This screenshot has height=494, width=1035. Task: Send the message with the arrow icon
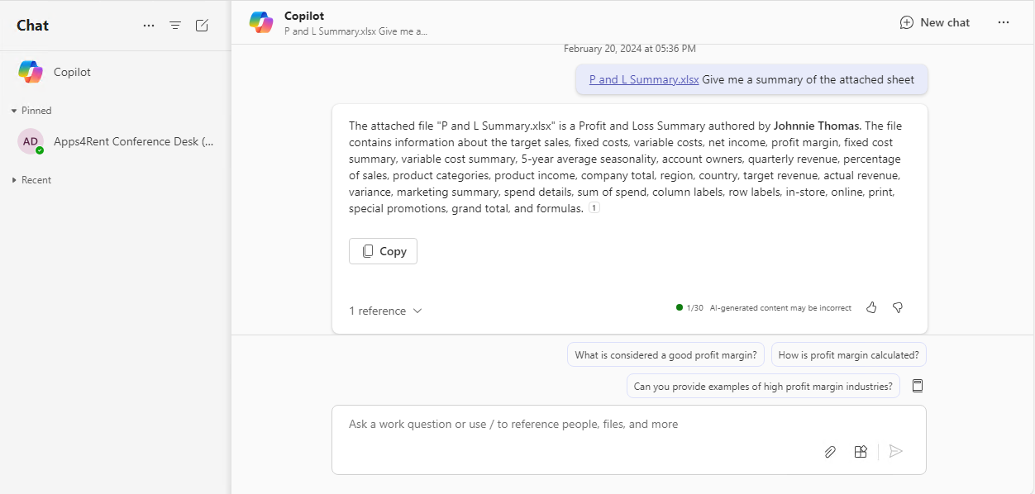pyautogui.click(x=895, y=451)
